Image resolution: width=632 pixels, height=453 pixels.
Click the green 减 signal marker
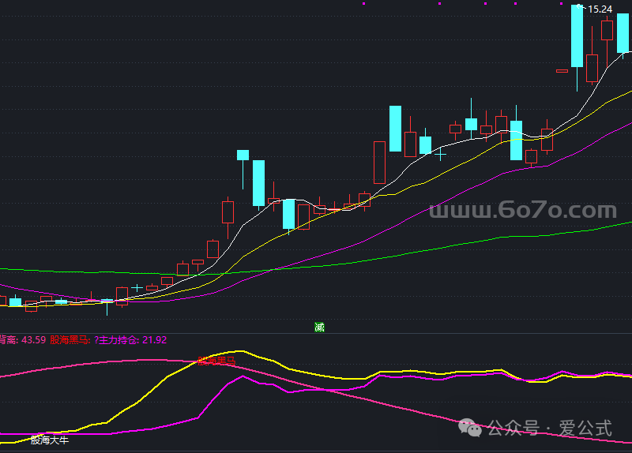tap(319, 327)
